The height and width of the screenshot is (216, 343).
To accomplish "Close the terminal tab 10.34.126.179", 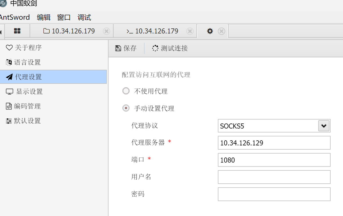I will 190,31.
